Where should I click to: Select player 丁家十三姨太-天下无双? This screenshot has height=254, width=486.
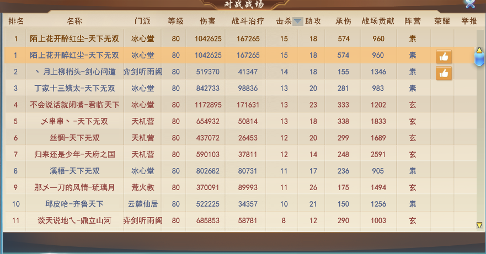click(74, 88)
